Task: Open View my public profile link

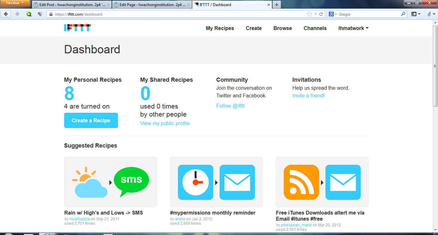Action: point(165,123)
